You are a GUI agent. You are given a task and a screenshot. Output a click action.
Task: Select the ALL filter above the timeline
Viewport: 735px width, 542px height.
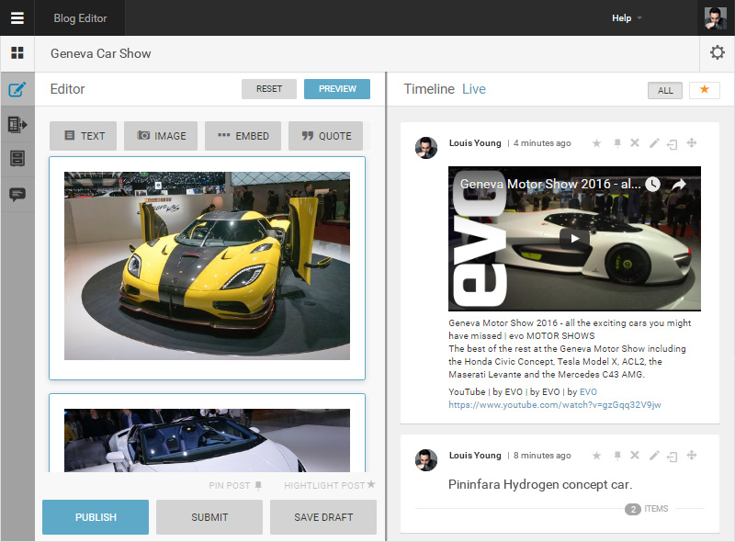(x=665, y=89)
